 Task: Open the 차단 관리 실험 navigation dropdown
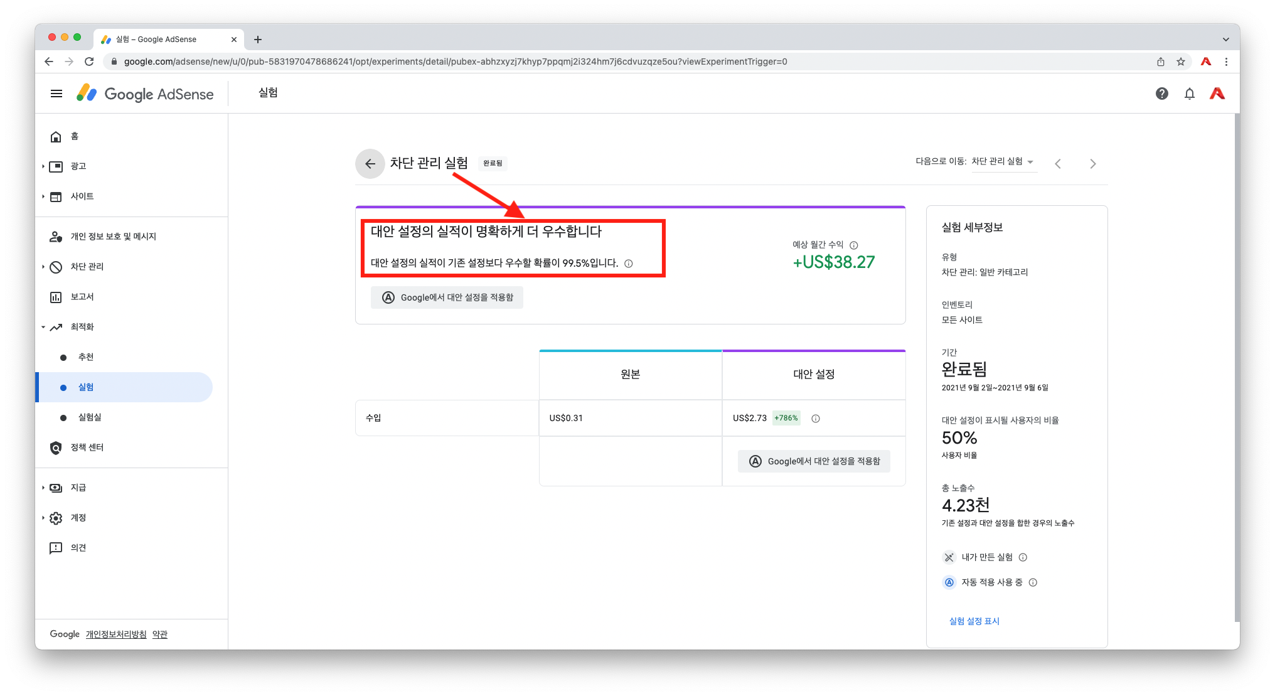tap(1003, 162)
